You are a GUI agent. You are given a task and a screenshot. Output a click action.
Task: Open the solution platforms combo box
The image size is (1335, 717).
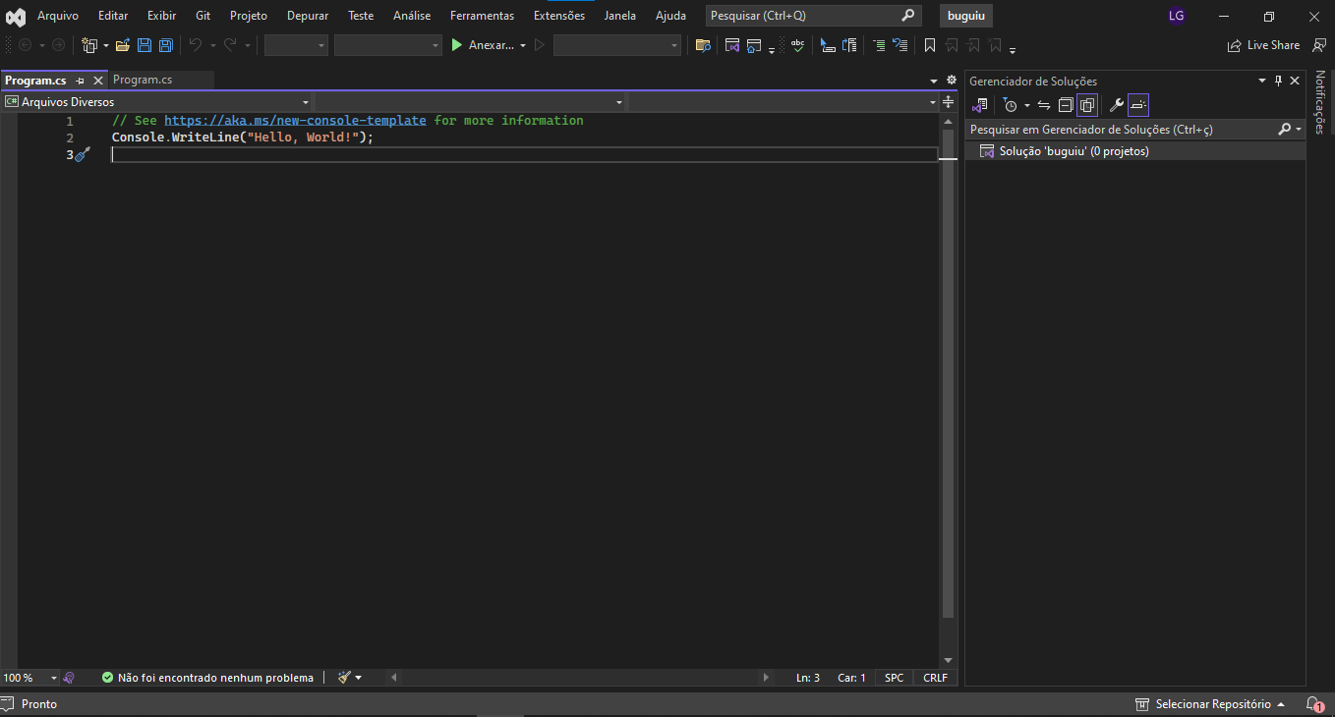point(387,45)
